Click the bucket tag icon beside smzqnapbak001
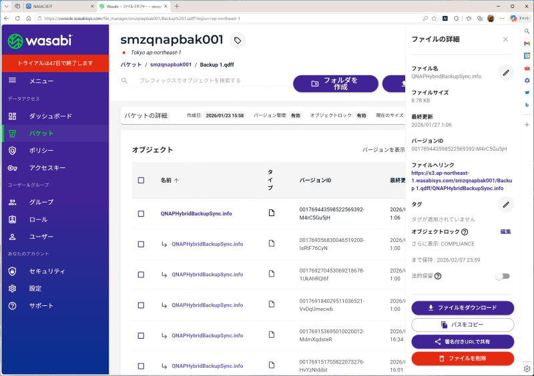This screenshot has height=376, width=534. tap(238, 41)
